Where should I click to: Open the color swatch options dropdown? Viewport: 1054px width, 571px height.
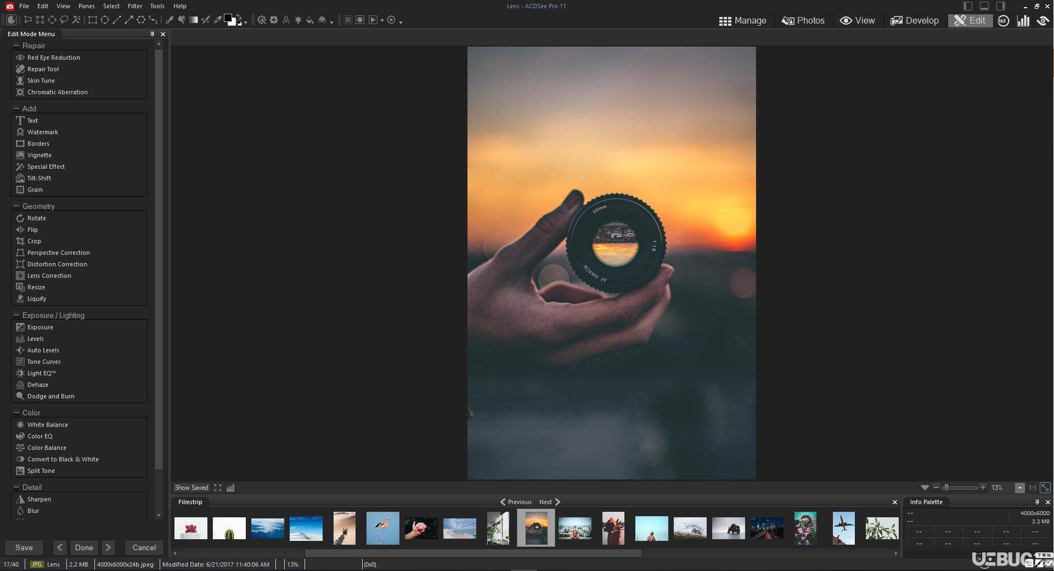(x=245, y=22)
